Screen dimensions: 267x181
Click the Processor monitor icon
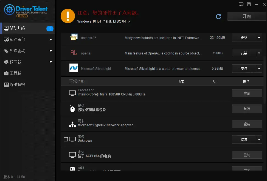pyautogui.click(x=72, y=93)
